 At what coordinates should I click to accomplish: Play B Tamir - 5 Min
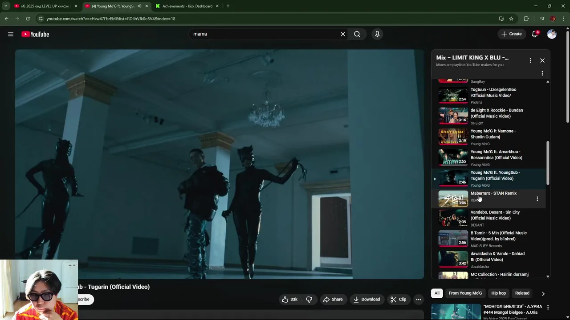[x=489, y=239]
